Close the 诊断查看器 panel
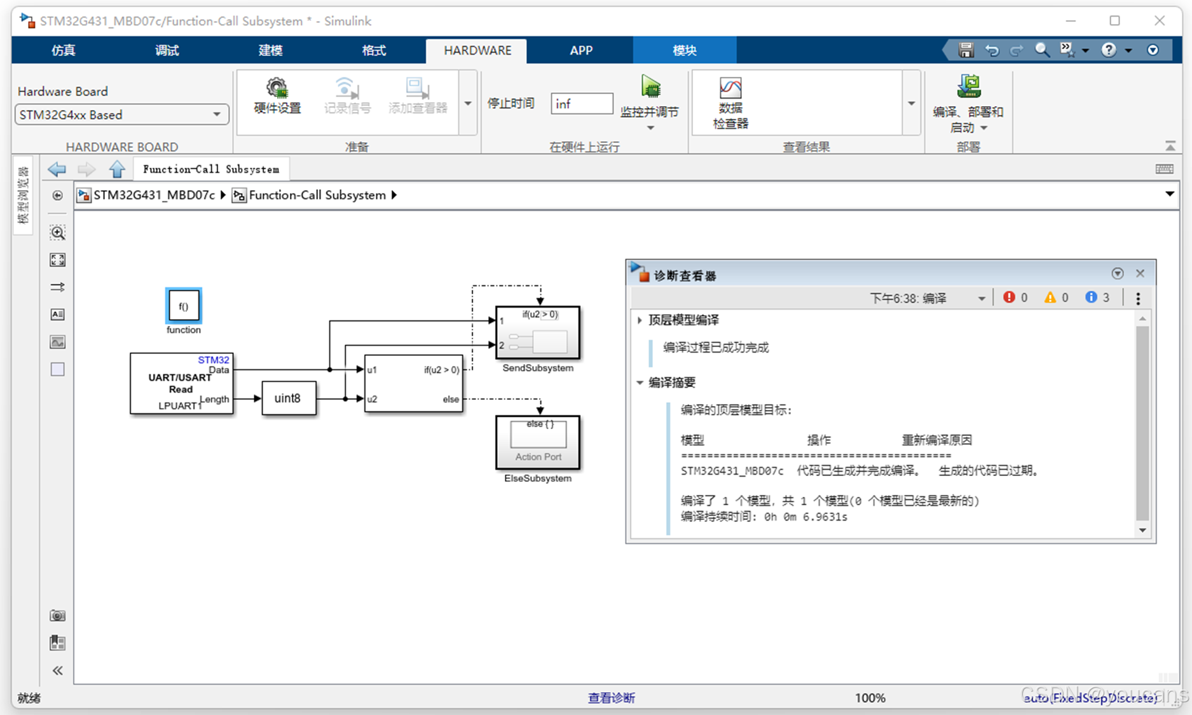The height and width of the screenshot is (715, 1192). pyautogui.click(x=1140, y=273)
